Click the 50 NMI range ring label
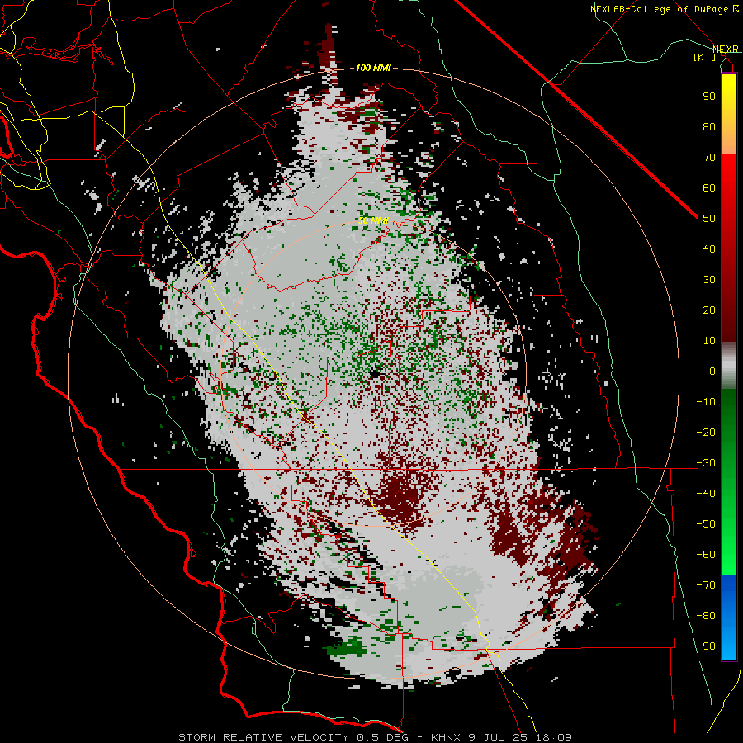743x743 pixels. 373,220
